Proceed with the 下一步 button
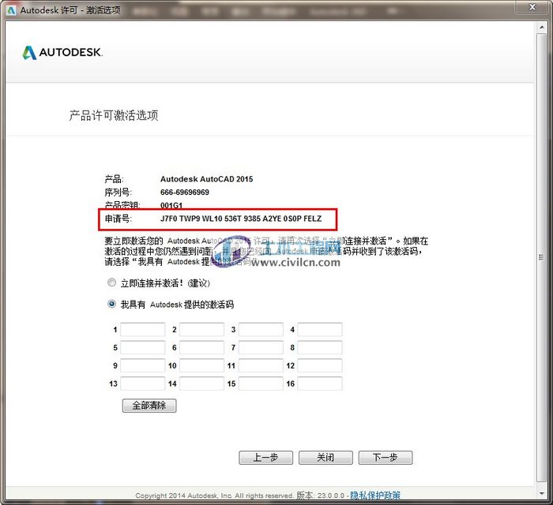The image size is (553, 505). coord(386,458)
